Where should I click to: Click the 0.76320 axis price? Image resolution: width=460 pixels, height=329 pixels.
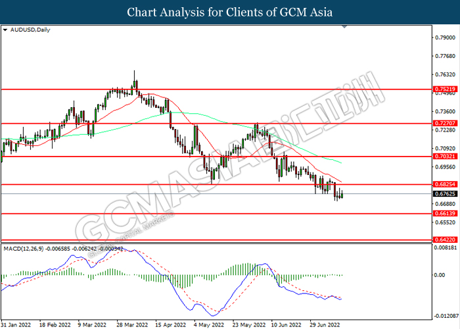(446, 74)
